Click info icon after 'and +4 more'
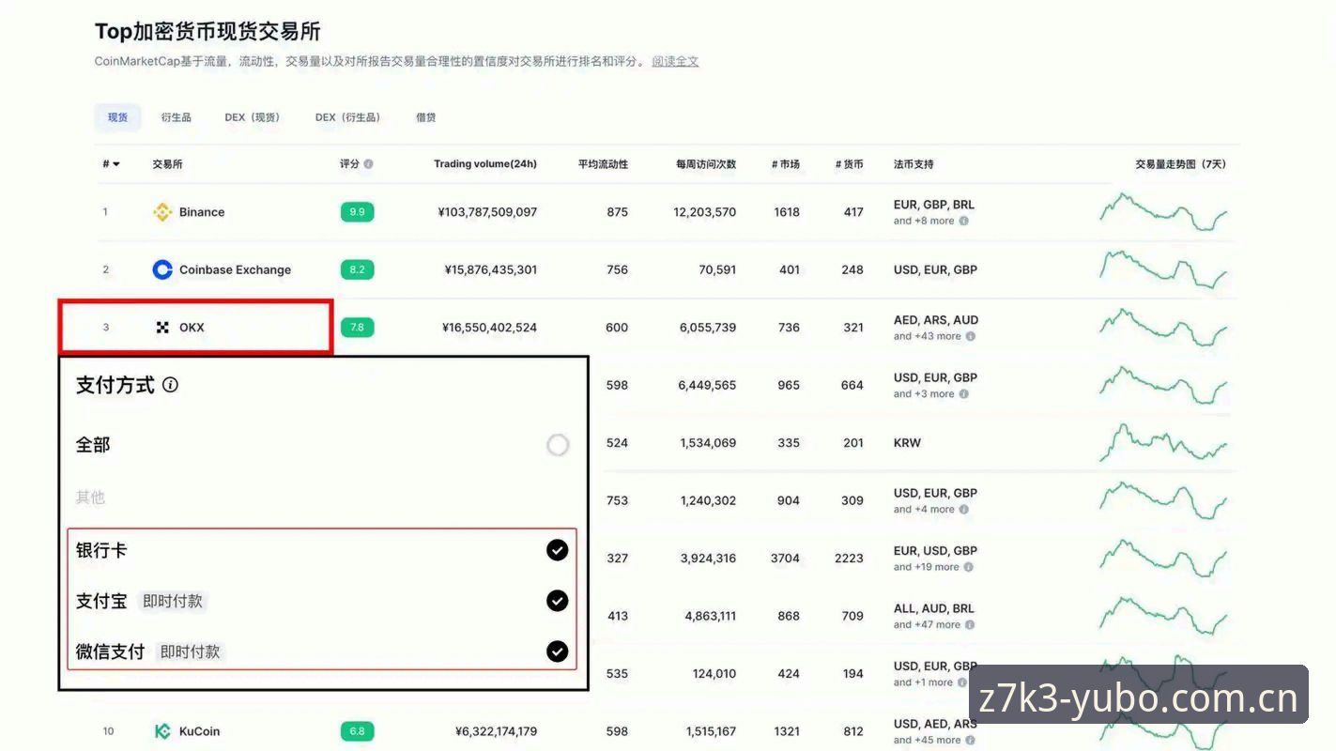This screenshot has height=751, width=1336. click(x=963, y=510)
